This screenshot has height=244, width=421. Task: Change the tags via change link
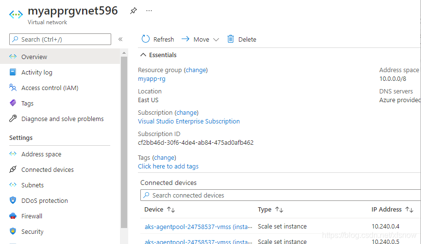click(x=164, y=158)
